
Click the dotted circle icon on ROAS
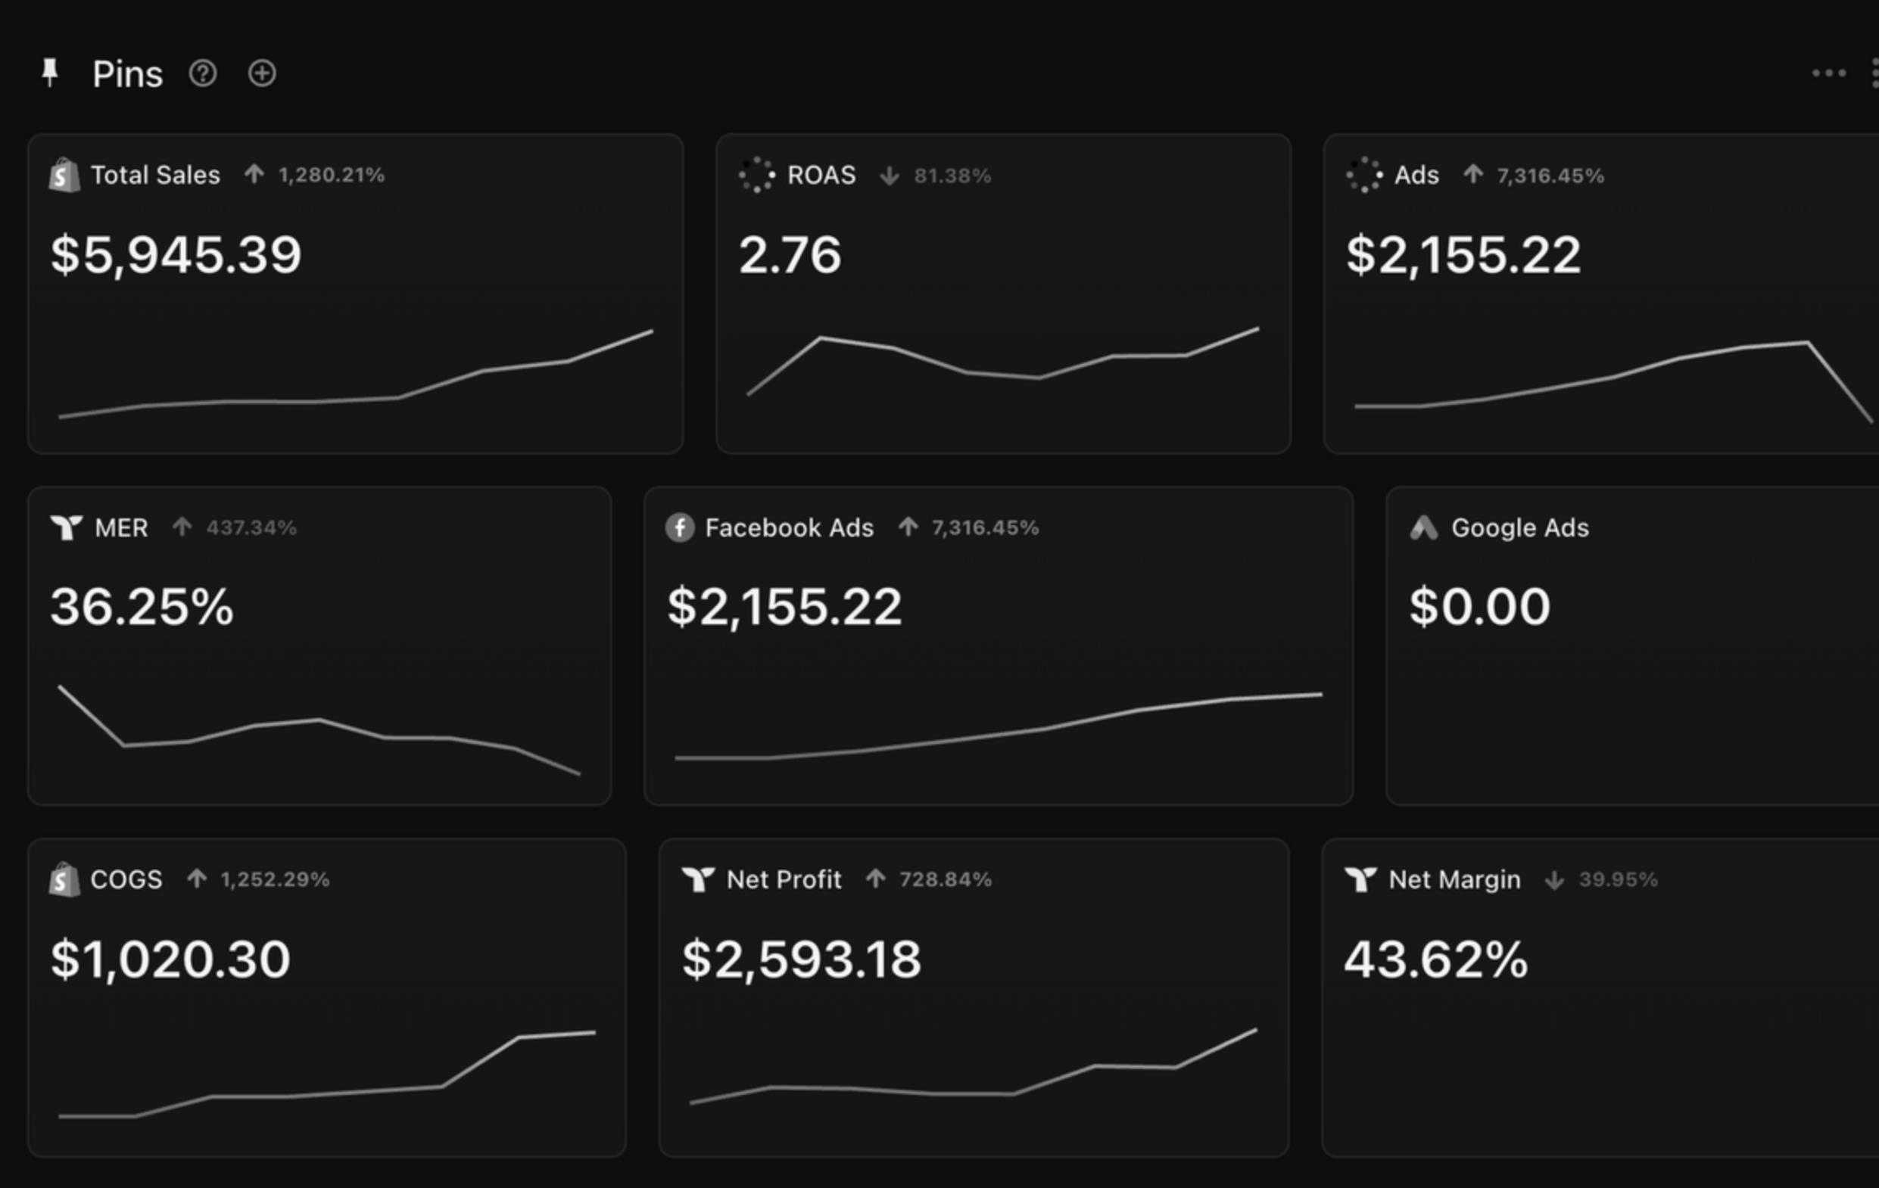[x=756, y=175]
